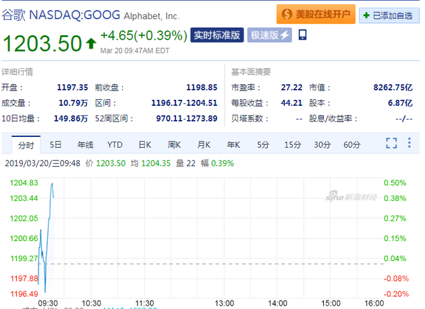Click the change value +4.65(+0.39%)
This screenshot has width=425, height=309.
coord(144,36)
